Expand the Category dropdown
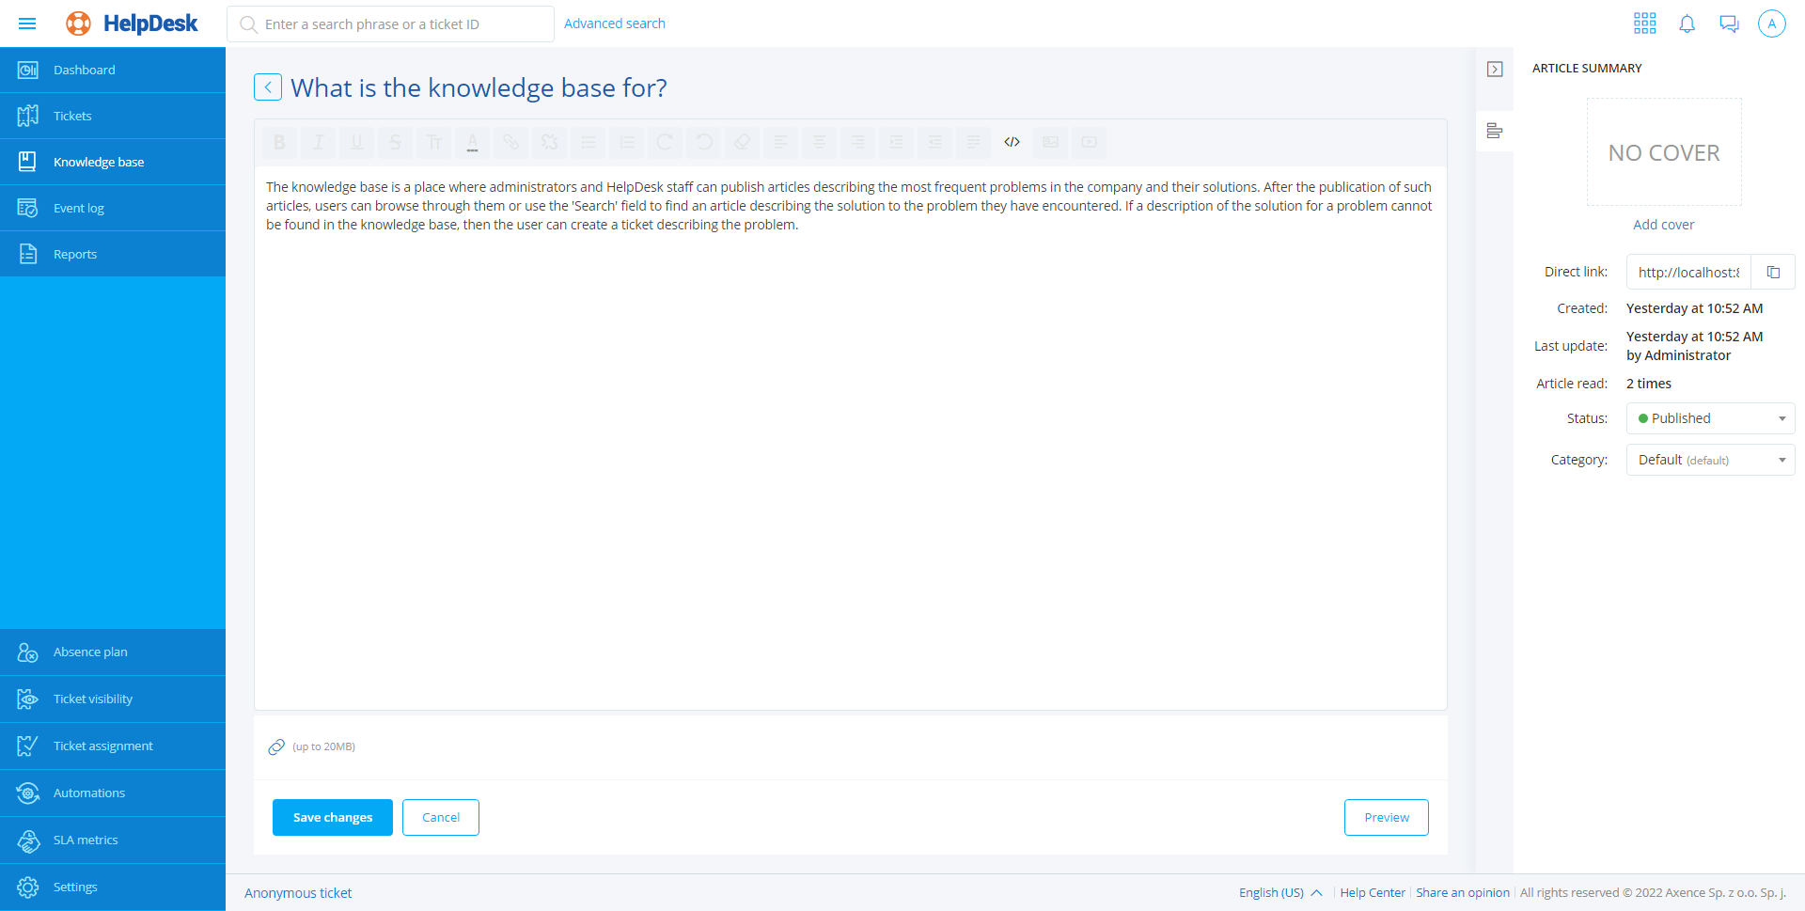The height and width of the screenshot is (911, 1805). point(1710,460)
